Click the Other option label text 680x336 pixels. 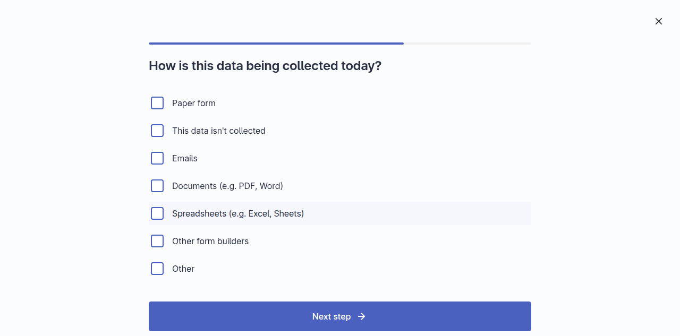(x=183, y=269)
